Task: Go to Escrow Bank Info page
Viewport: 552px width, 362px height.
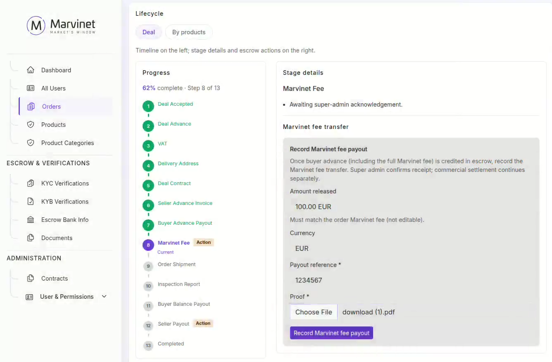Action: click(x=65, y=220)
